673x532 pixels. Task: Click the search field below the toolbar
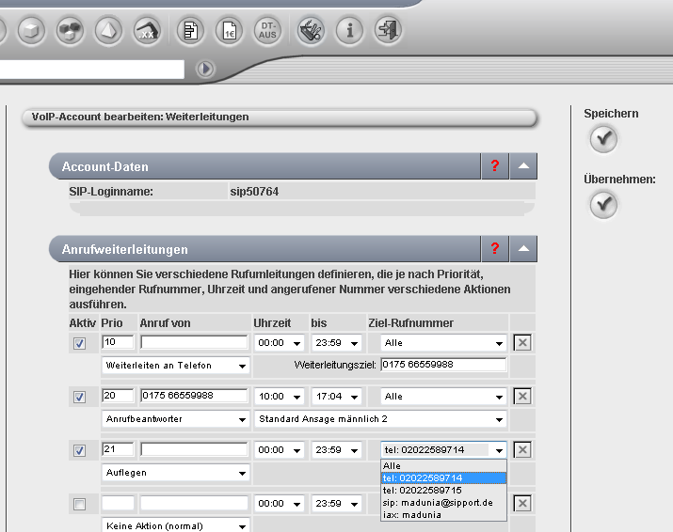coord(92,69)
